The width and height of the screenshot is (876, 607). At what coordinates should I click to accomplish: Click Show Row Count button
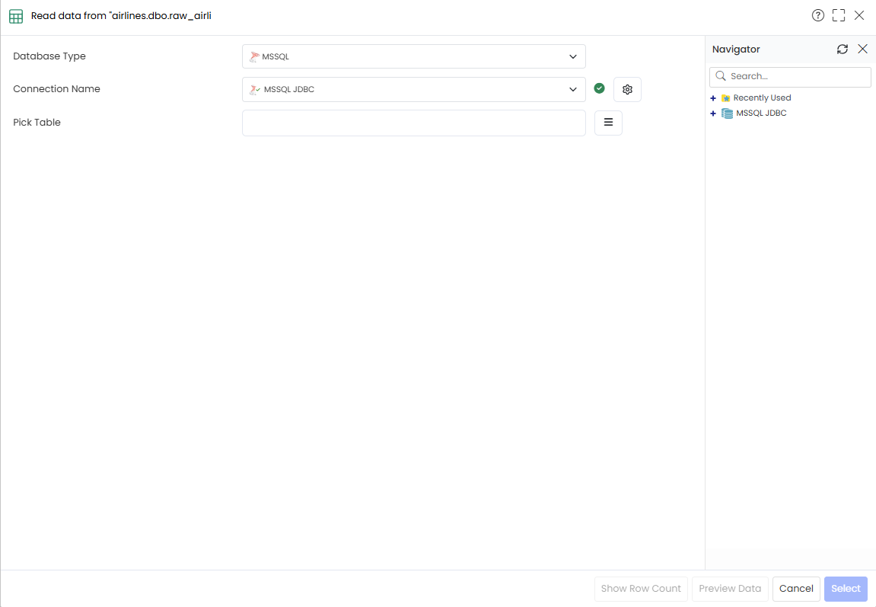641,589
